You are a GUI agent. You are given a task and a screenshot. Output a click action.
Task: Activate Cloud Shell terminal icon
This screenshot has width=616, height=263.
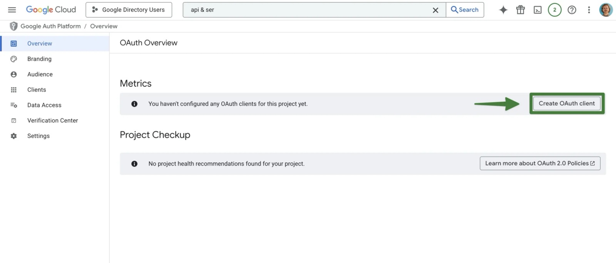537,10
